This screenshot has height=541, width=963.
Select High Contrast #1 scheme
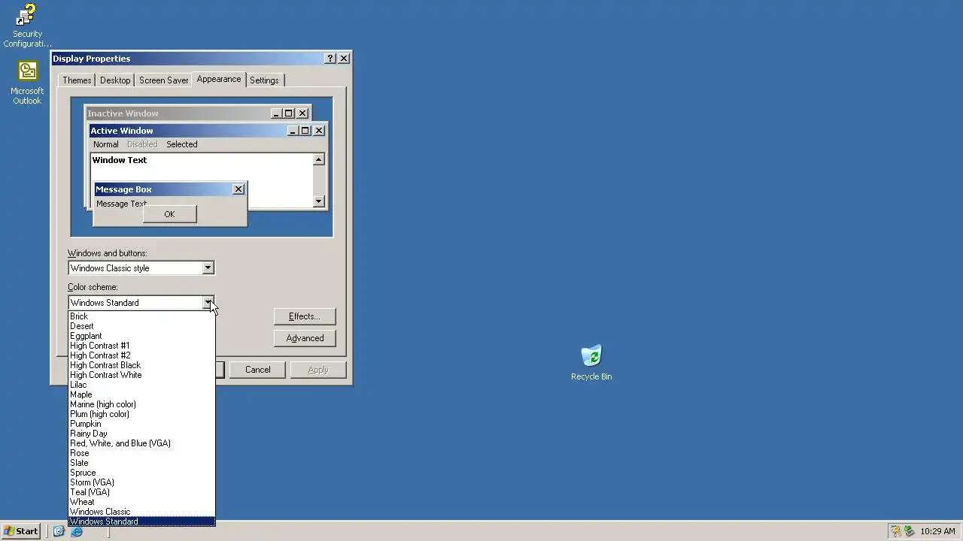click(141, 346)
